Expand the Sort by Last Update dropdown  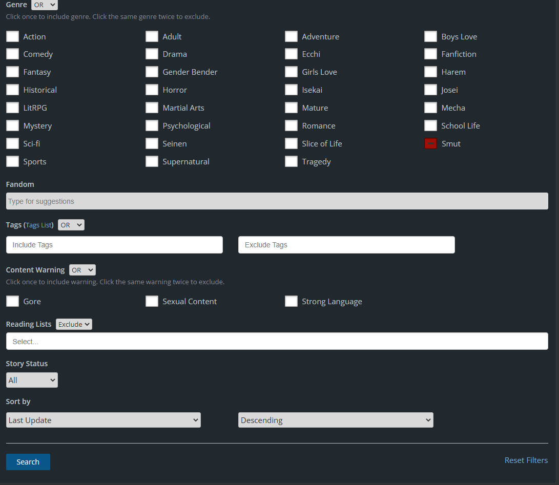tap(103, 420)
